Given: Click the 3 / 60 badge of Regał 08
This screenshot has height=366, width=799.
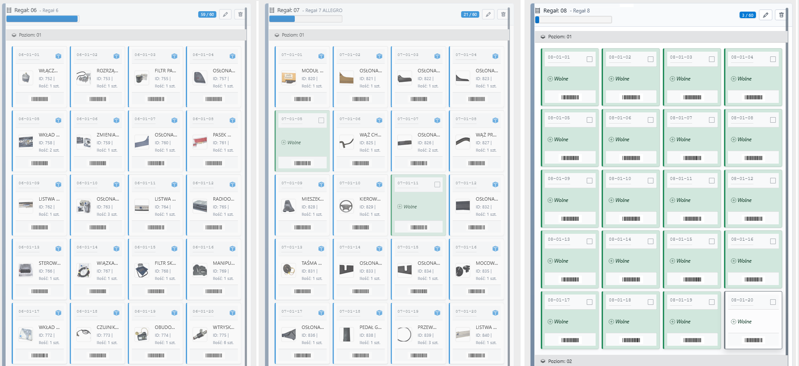Looking at the screenshot, I should (748, 15).
